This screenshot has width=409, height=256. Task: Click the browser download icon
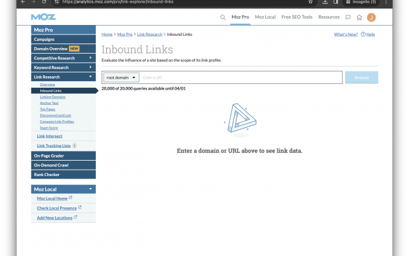[325, 2]
